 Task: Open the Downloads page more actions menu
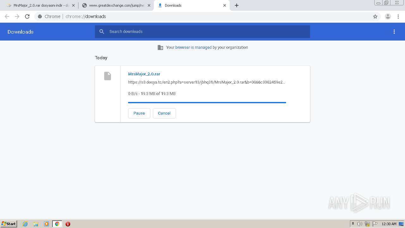point(394,32)
